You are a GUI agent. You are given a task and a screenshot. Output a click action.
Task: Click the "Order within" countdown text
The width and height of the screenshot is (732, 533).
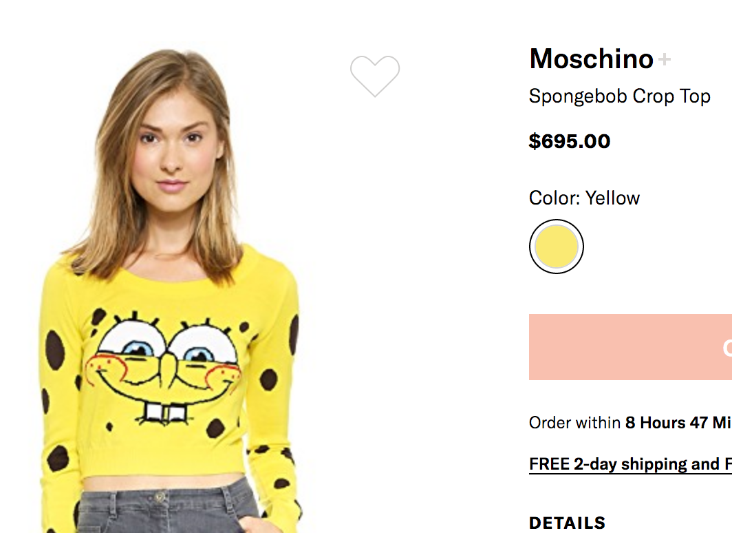574,422
